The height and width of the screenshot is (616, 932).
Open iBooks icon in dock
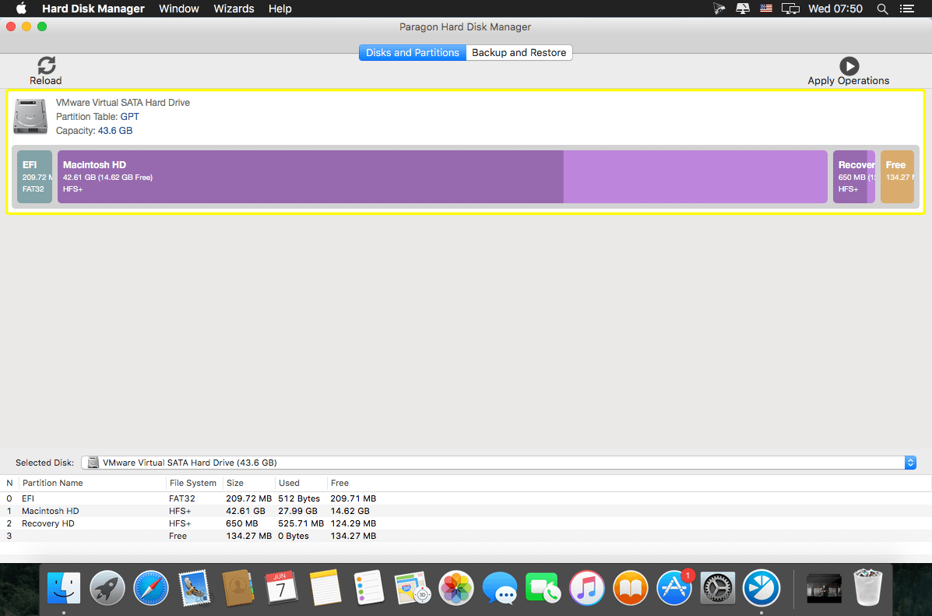point(630,588)
